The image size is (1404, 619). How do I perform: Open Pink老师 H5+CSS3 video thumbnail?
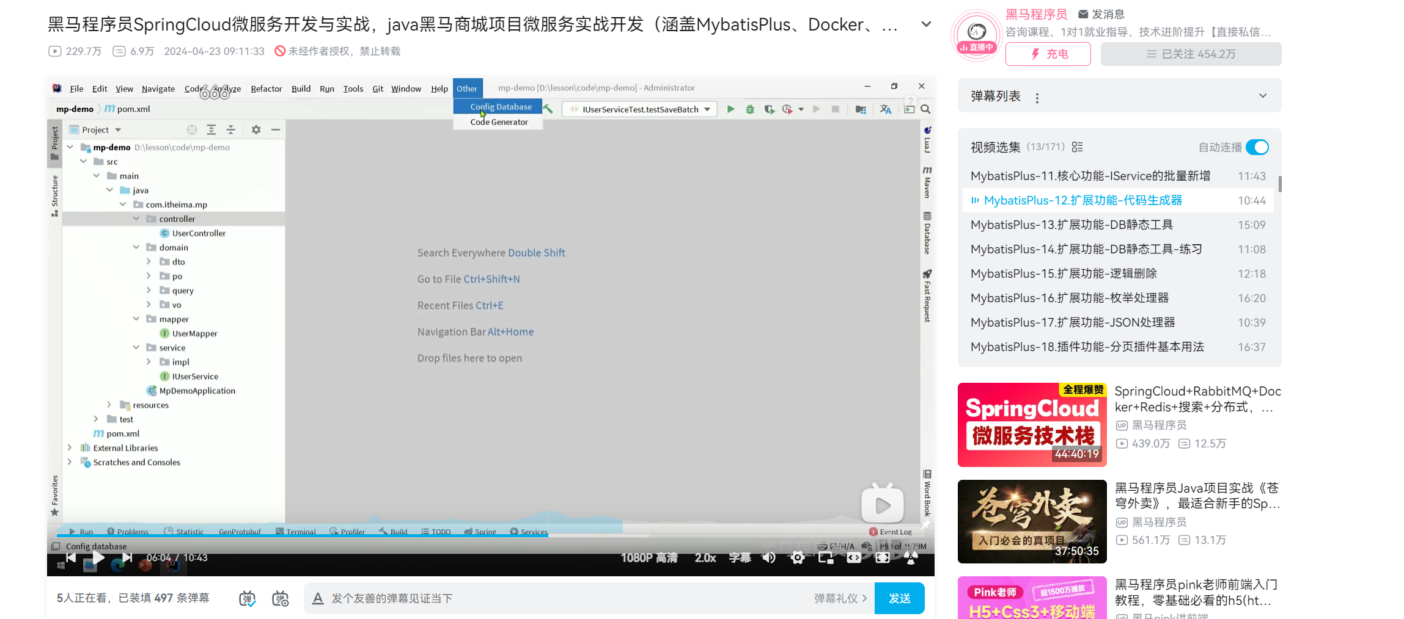(1032, 598)
